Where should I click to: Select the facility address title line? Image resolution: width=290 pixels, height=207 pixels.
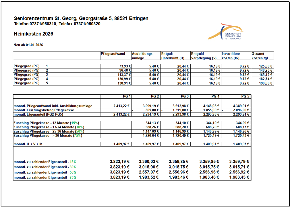tap(81, 18)
